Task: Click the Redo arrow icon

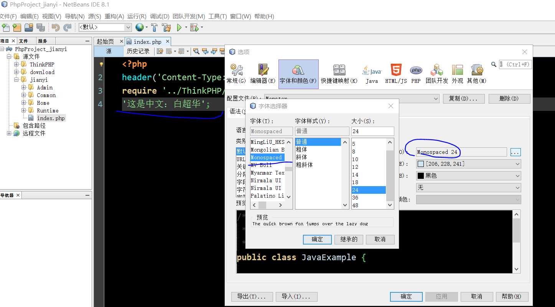Action: coord(68,27)
